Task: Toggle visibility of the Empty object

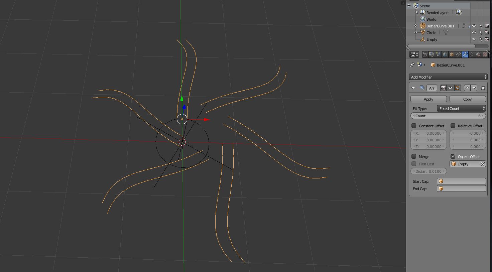Action: click(474, 39)
